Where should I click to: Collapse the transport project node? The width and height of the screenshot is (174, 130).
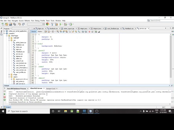[4, 33]
